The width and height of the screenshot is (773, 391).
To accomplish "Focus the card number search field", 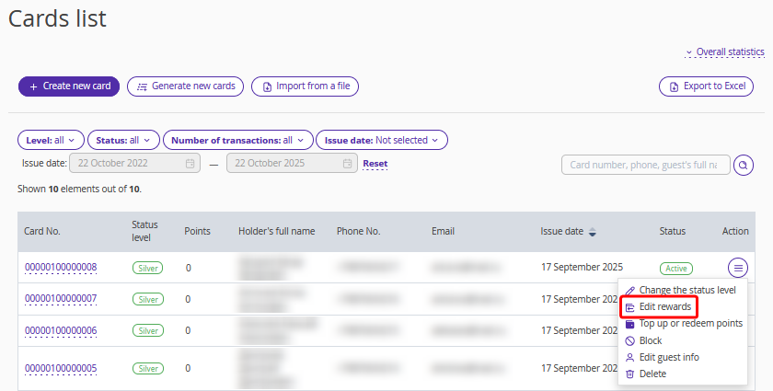I will coord(644,165).
